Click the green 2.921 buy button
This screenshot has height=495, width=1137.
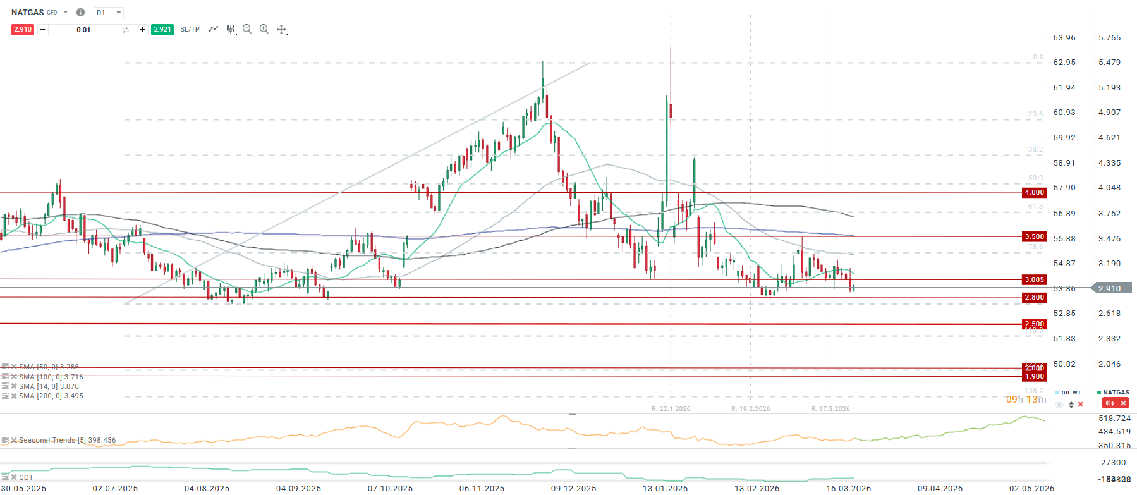[x=162, y=29]
